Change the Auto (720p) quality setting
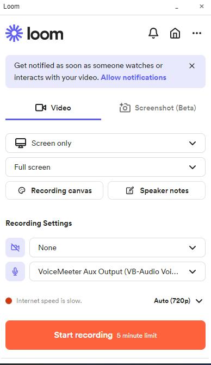 click(178, 301)
